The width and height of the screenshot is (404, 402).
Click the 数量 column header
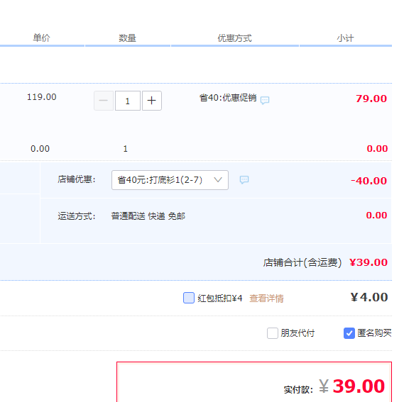pos(127,38)
